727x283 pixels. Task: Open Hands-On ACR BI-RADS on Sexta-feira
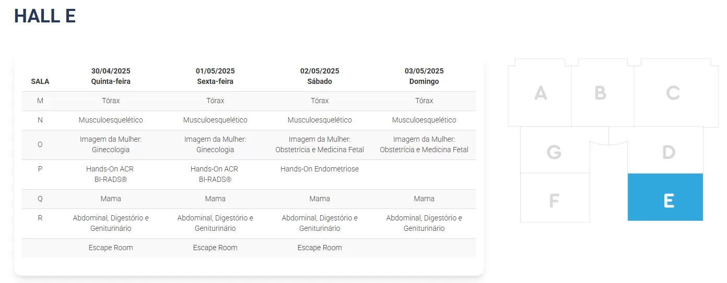pyautogui.click(x=215, y=174)
